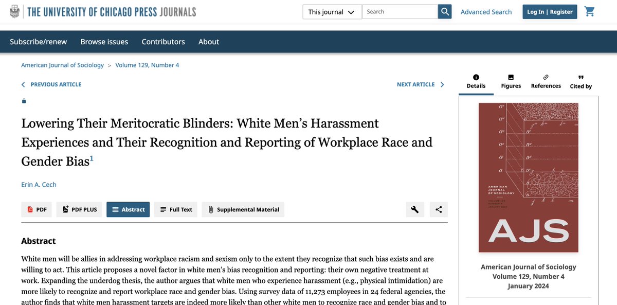This screenshot has width=617, height=305.
Task: Click the search magnifier button
Action: click(x=445, y=12)
